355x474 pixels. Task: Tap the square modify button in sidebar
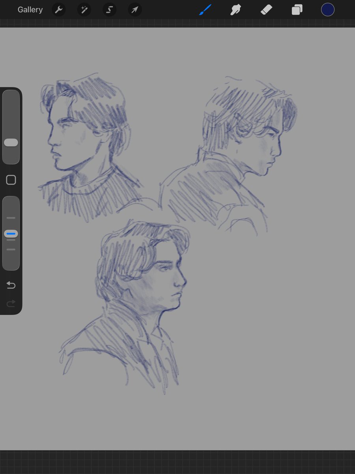[x=11, y=180]
